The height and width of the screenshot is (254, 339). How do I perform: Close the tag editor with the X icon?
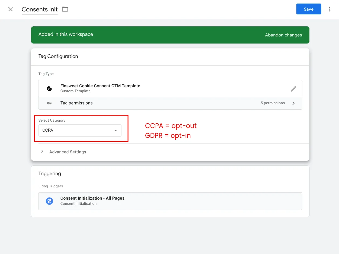pos(11,9)
